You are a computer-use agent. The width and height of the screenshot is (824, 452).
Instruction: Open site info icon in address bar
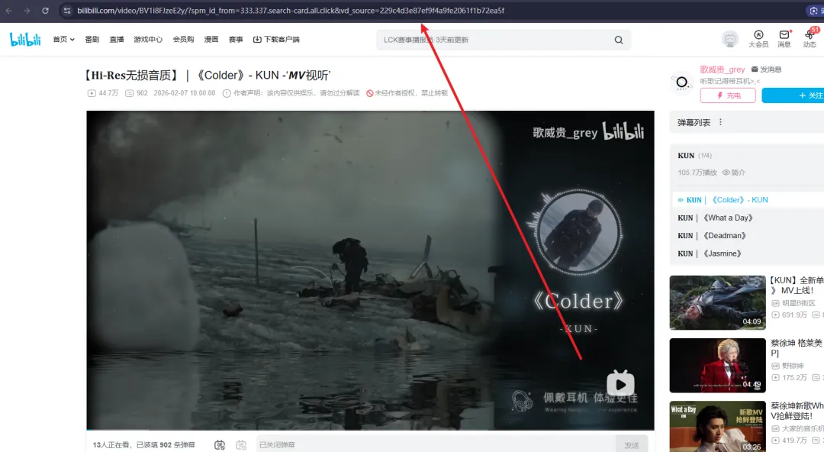(x=66, y=11)
